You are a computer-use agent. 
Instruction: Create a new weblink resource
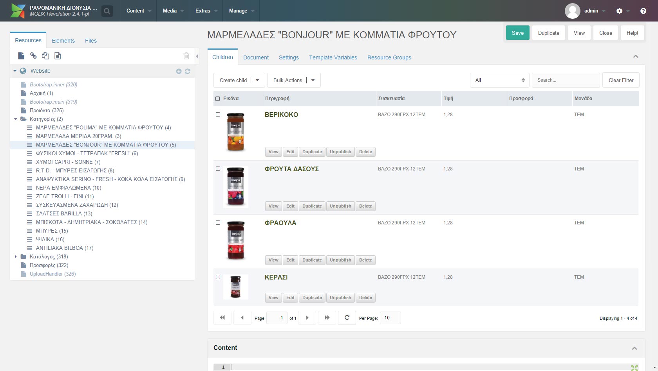(33, 56)
